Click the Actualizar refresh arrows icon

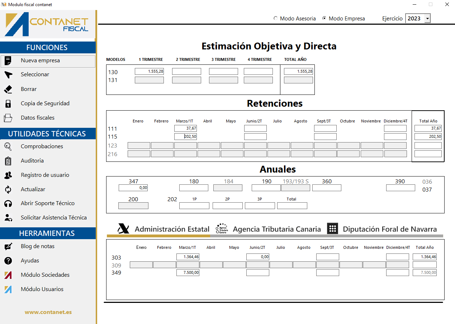pos(8,189)
